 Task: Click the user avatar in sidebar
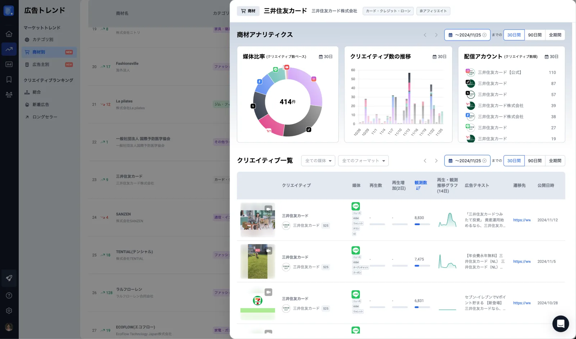pyautogui.click(x=9, y=327)
